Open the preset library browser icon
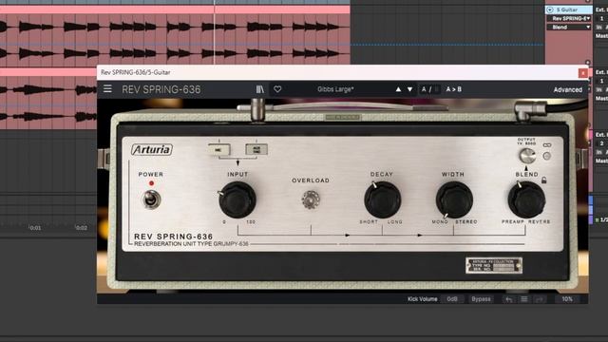The image size is (608, 342). point(259,89)
